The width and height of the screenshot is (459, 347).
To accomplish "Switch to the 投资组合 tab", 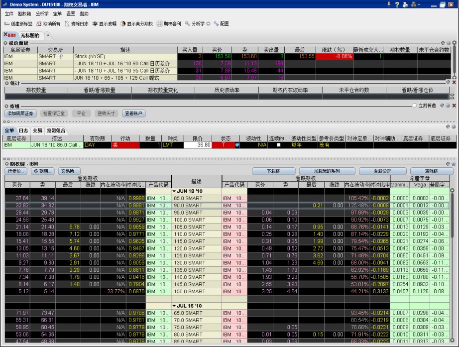I will coord(55,130).
